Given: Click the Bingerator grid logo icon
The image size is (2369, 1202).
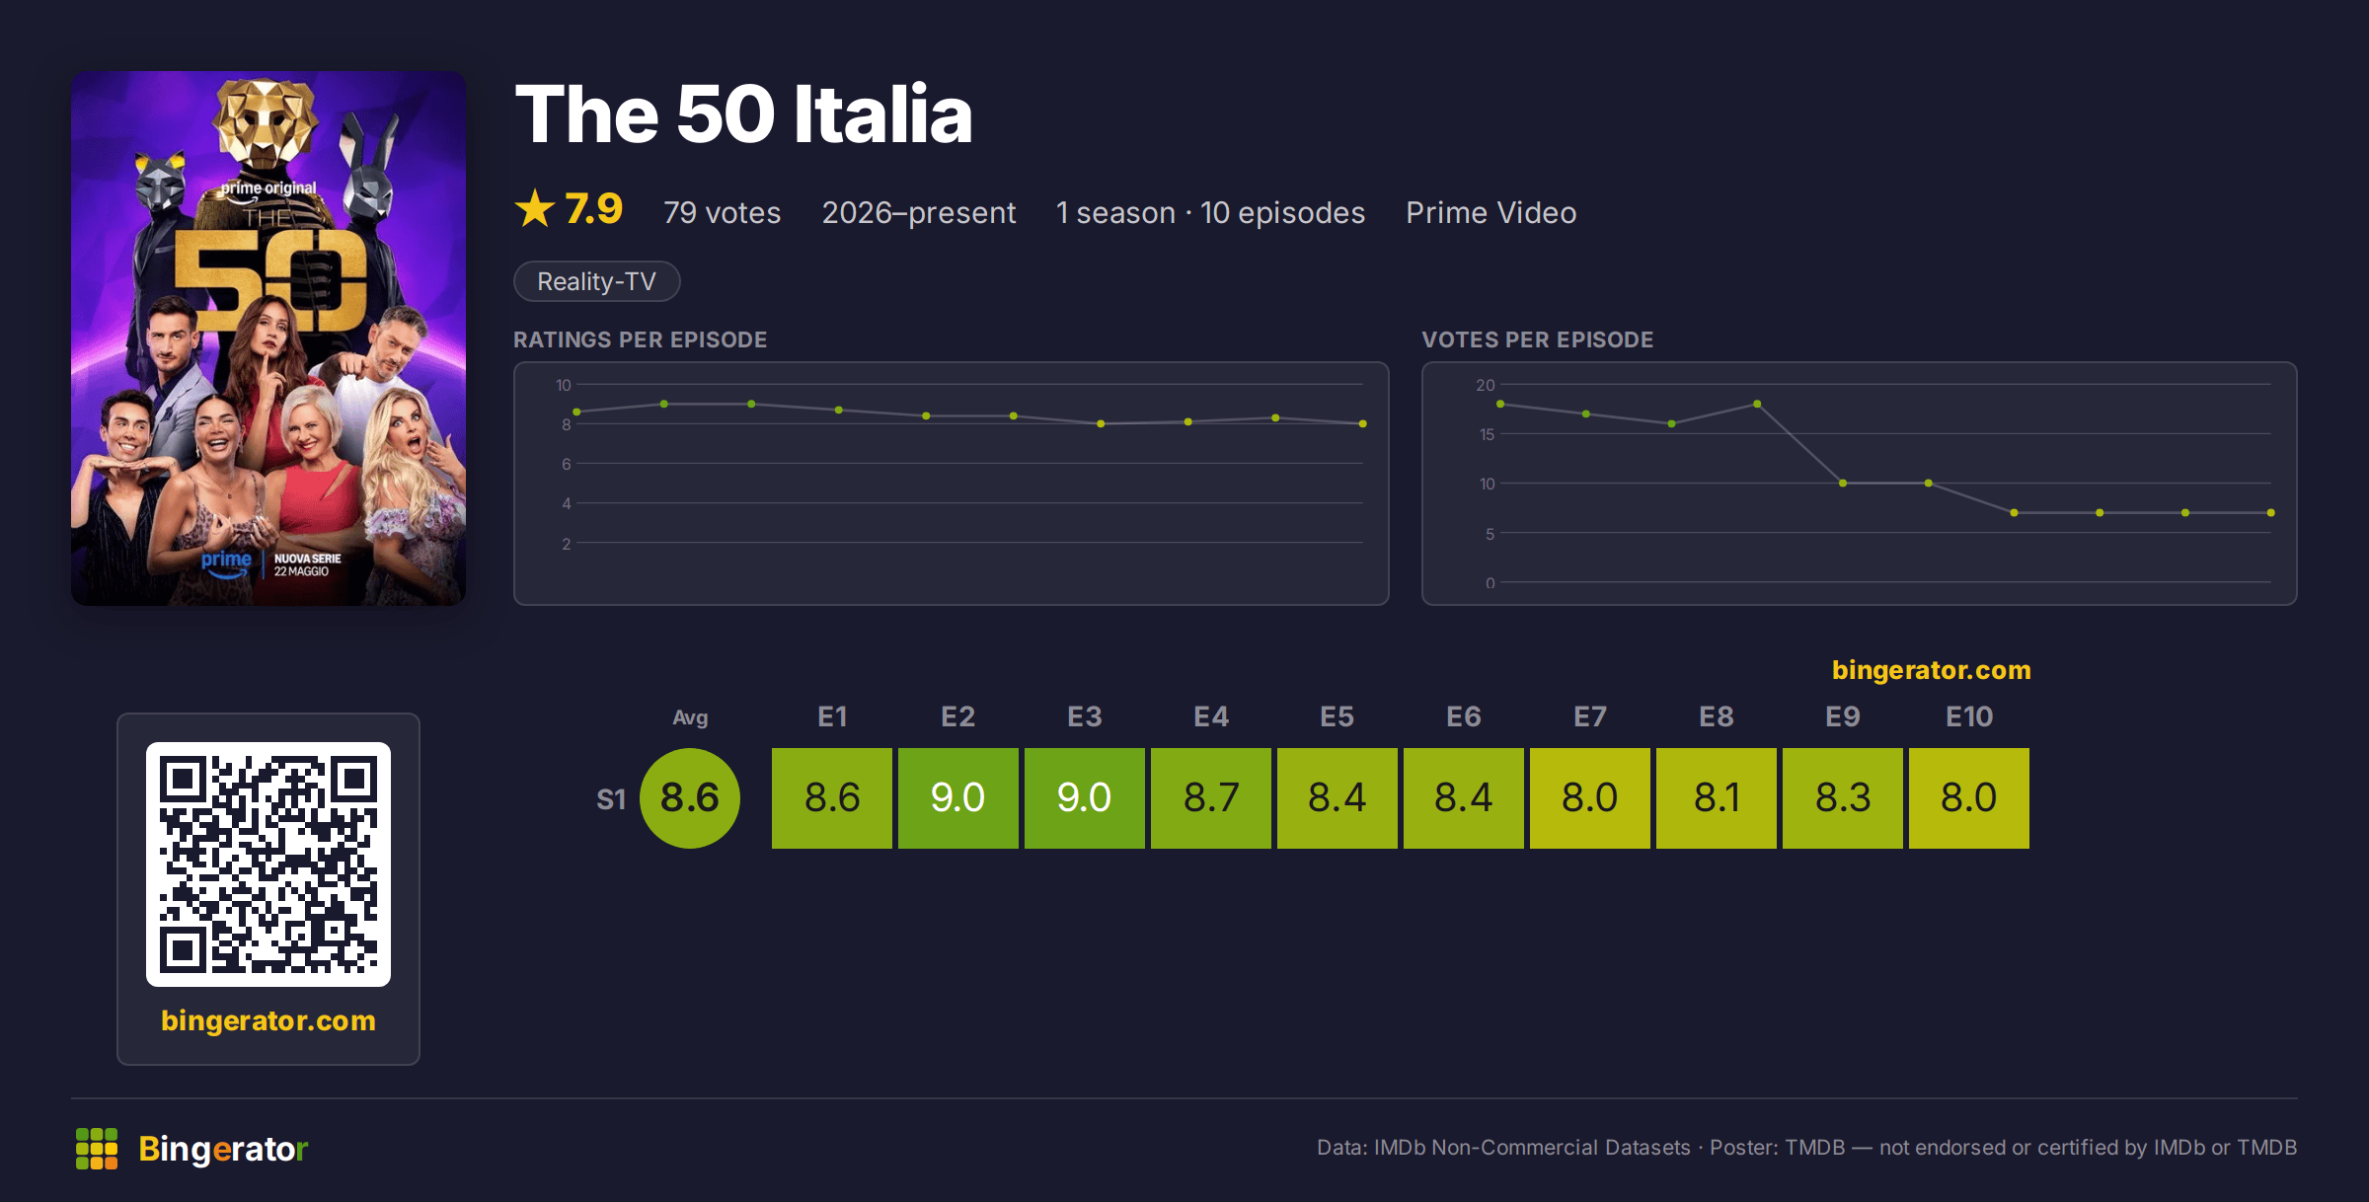Looking at the screenshot, I should coord(97,1149).
